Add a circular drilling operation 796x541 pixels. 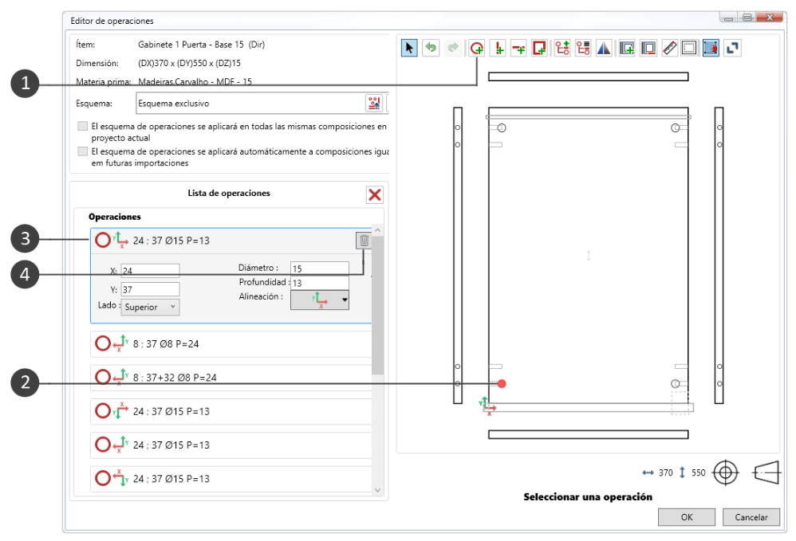(x=477, y=48)
